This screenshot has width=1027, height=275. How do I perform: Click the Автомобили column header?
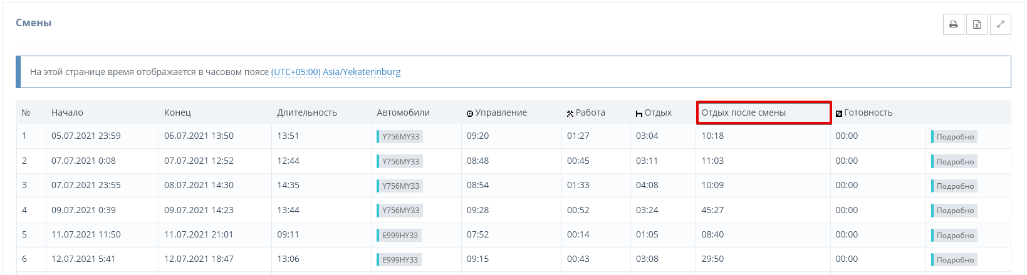[403, 113]
